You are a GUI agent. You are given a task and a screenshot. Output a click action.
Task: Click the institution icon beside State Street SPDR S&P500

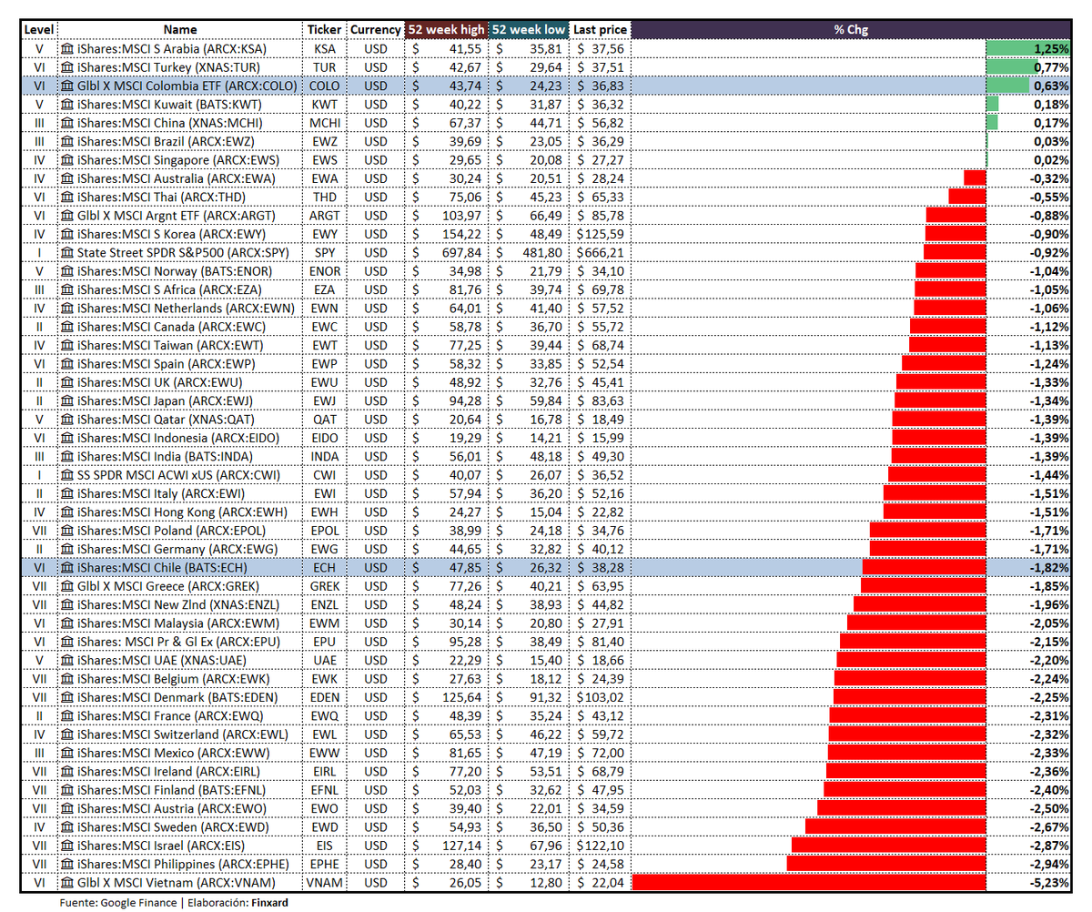coord(68,252)
